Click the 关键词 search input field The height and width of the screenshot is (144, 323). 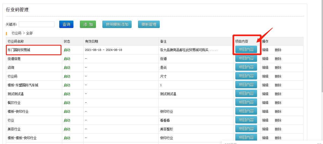[36, 24]
